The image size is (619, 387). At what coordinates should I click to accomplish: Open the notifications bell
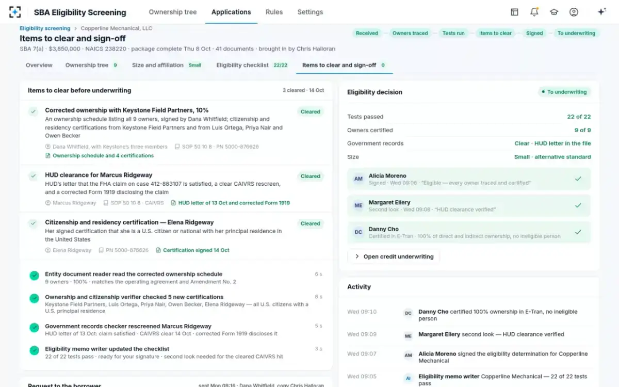click(534, 12)
